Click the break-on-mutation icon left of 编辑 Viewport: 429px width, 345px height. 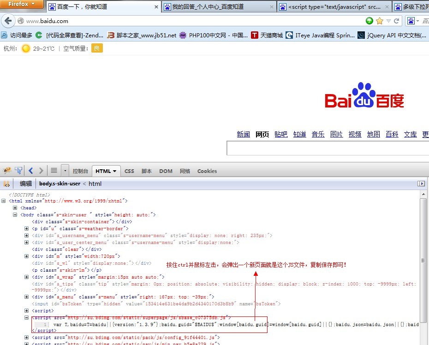[6, 184]
